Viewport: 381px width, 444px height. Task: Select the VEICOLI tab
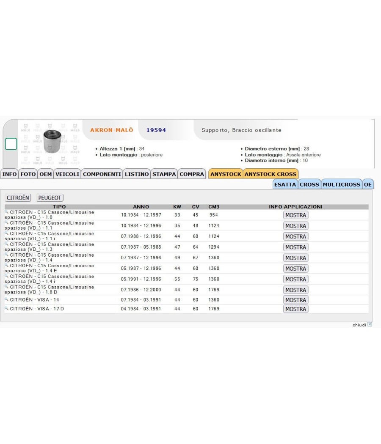pyautogui.click(x=67, y=174)
